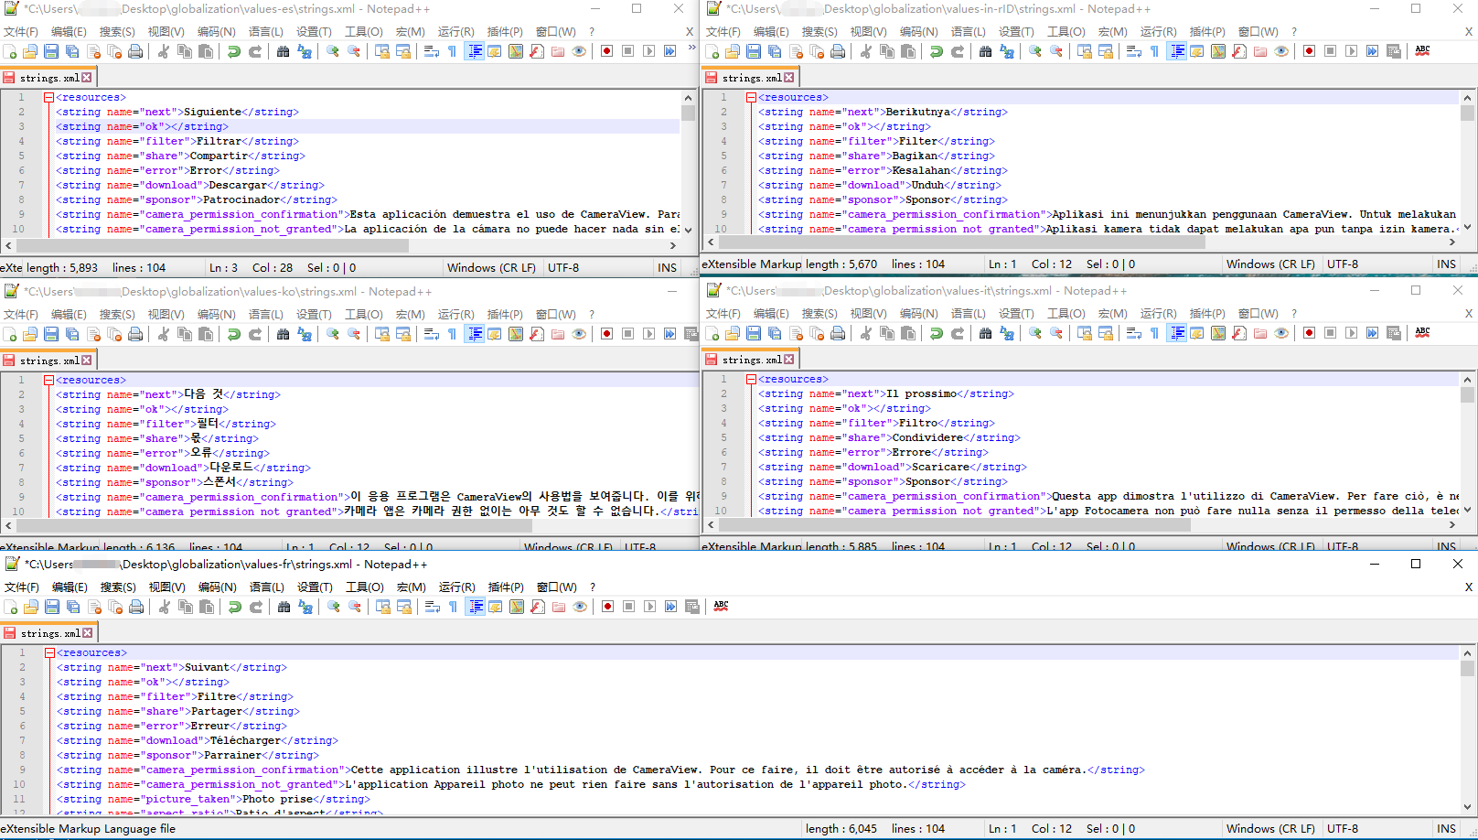Click Windows (CR LF) status in values-fr window
The height and width of the screenshot is (840, 1478).
pyautogui.click(x=1270, y=828)
